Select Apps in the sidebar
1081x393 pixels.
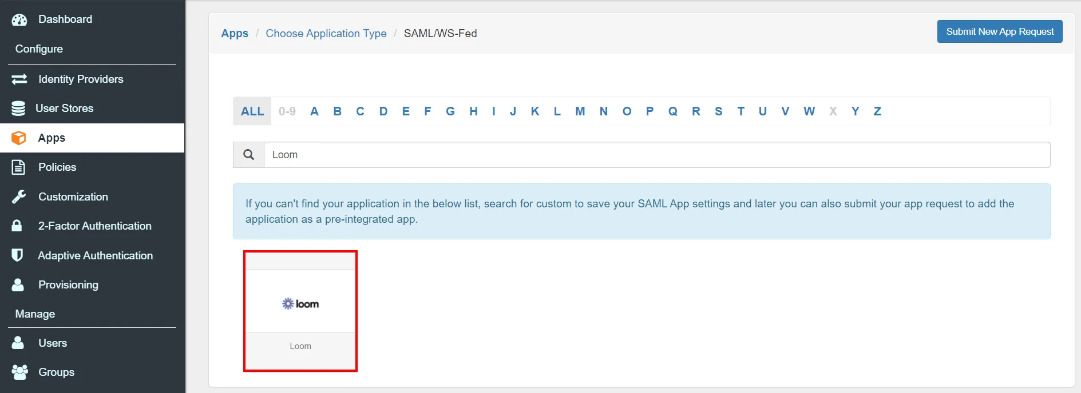pos(52,138)
